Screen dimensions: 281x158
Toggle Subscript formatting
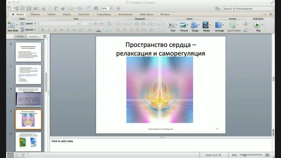(x=74, y=30)
